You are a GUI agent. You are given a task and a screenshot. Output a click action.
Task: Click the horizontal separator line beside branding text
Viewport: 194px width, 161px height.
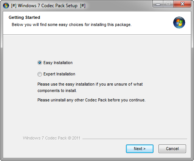[x=135, y=139]
